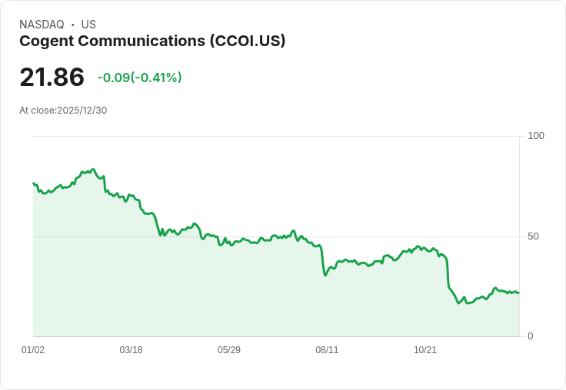Click the 50 y-axis value label
Viewport: 566px width, 390px height.
click(533, 236)
